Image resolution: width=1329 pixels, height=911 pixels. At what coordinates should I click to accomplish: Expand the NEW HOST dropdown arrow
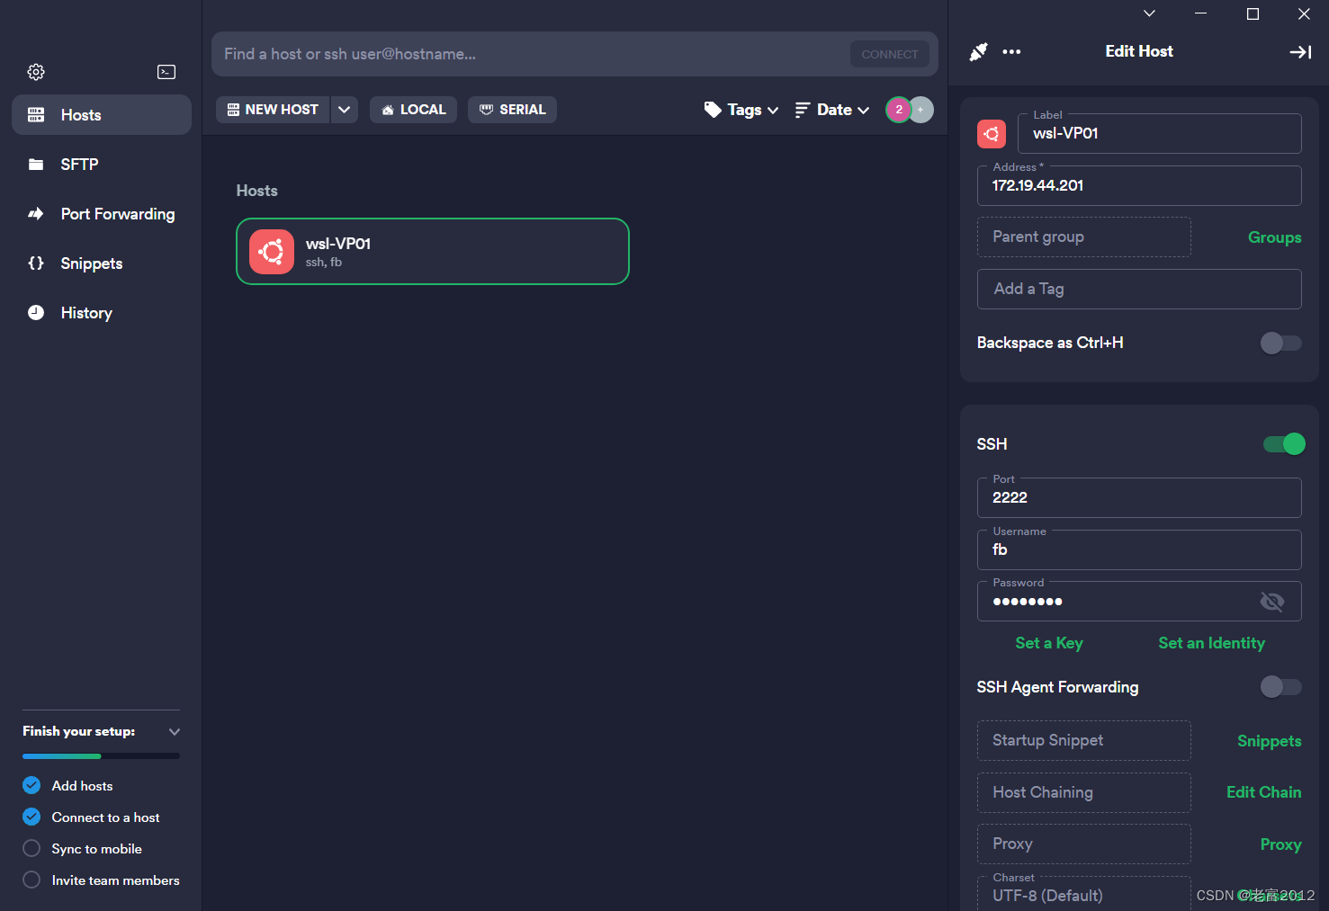345,110
